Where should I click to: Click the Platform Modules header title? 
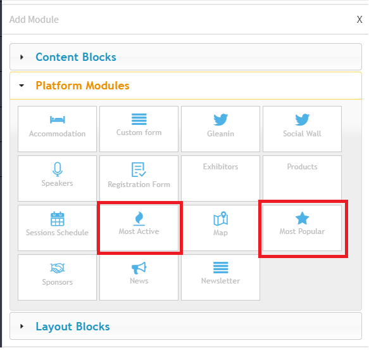pyautogui.click(x=82, y=86)
